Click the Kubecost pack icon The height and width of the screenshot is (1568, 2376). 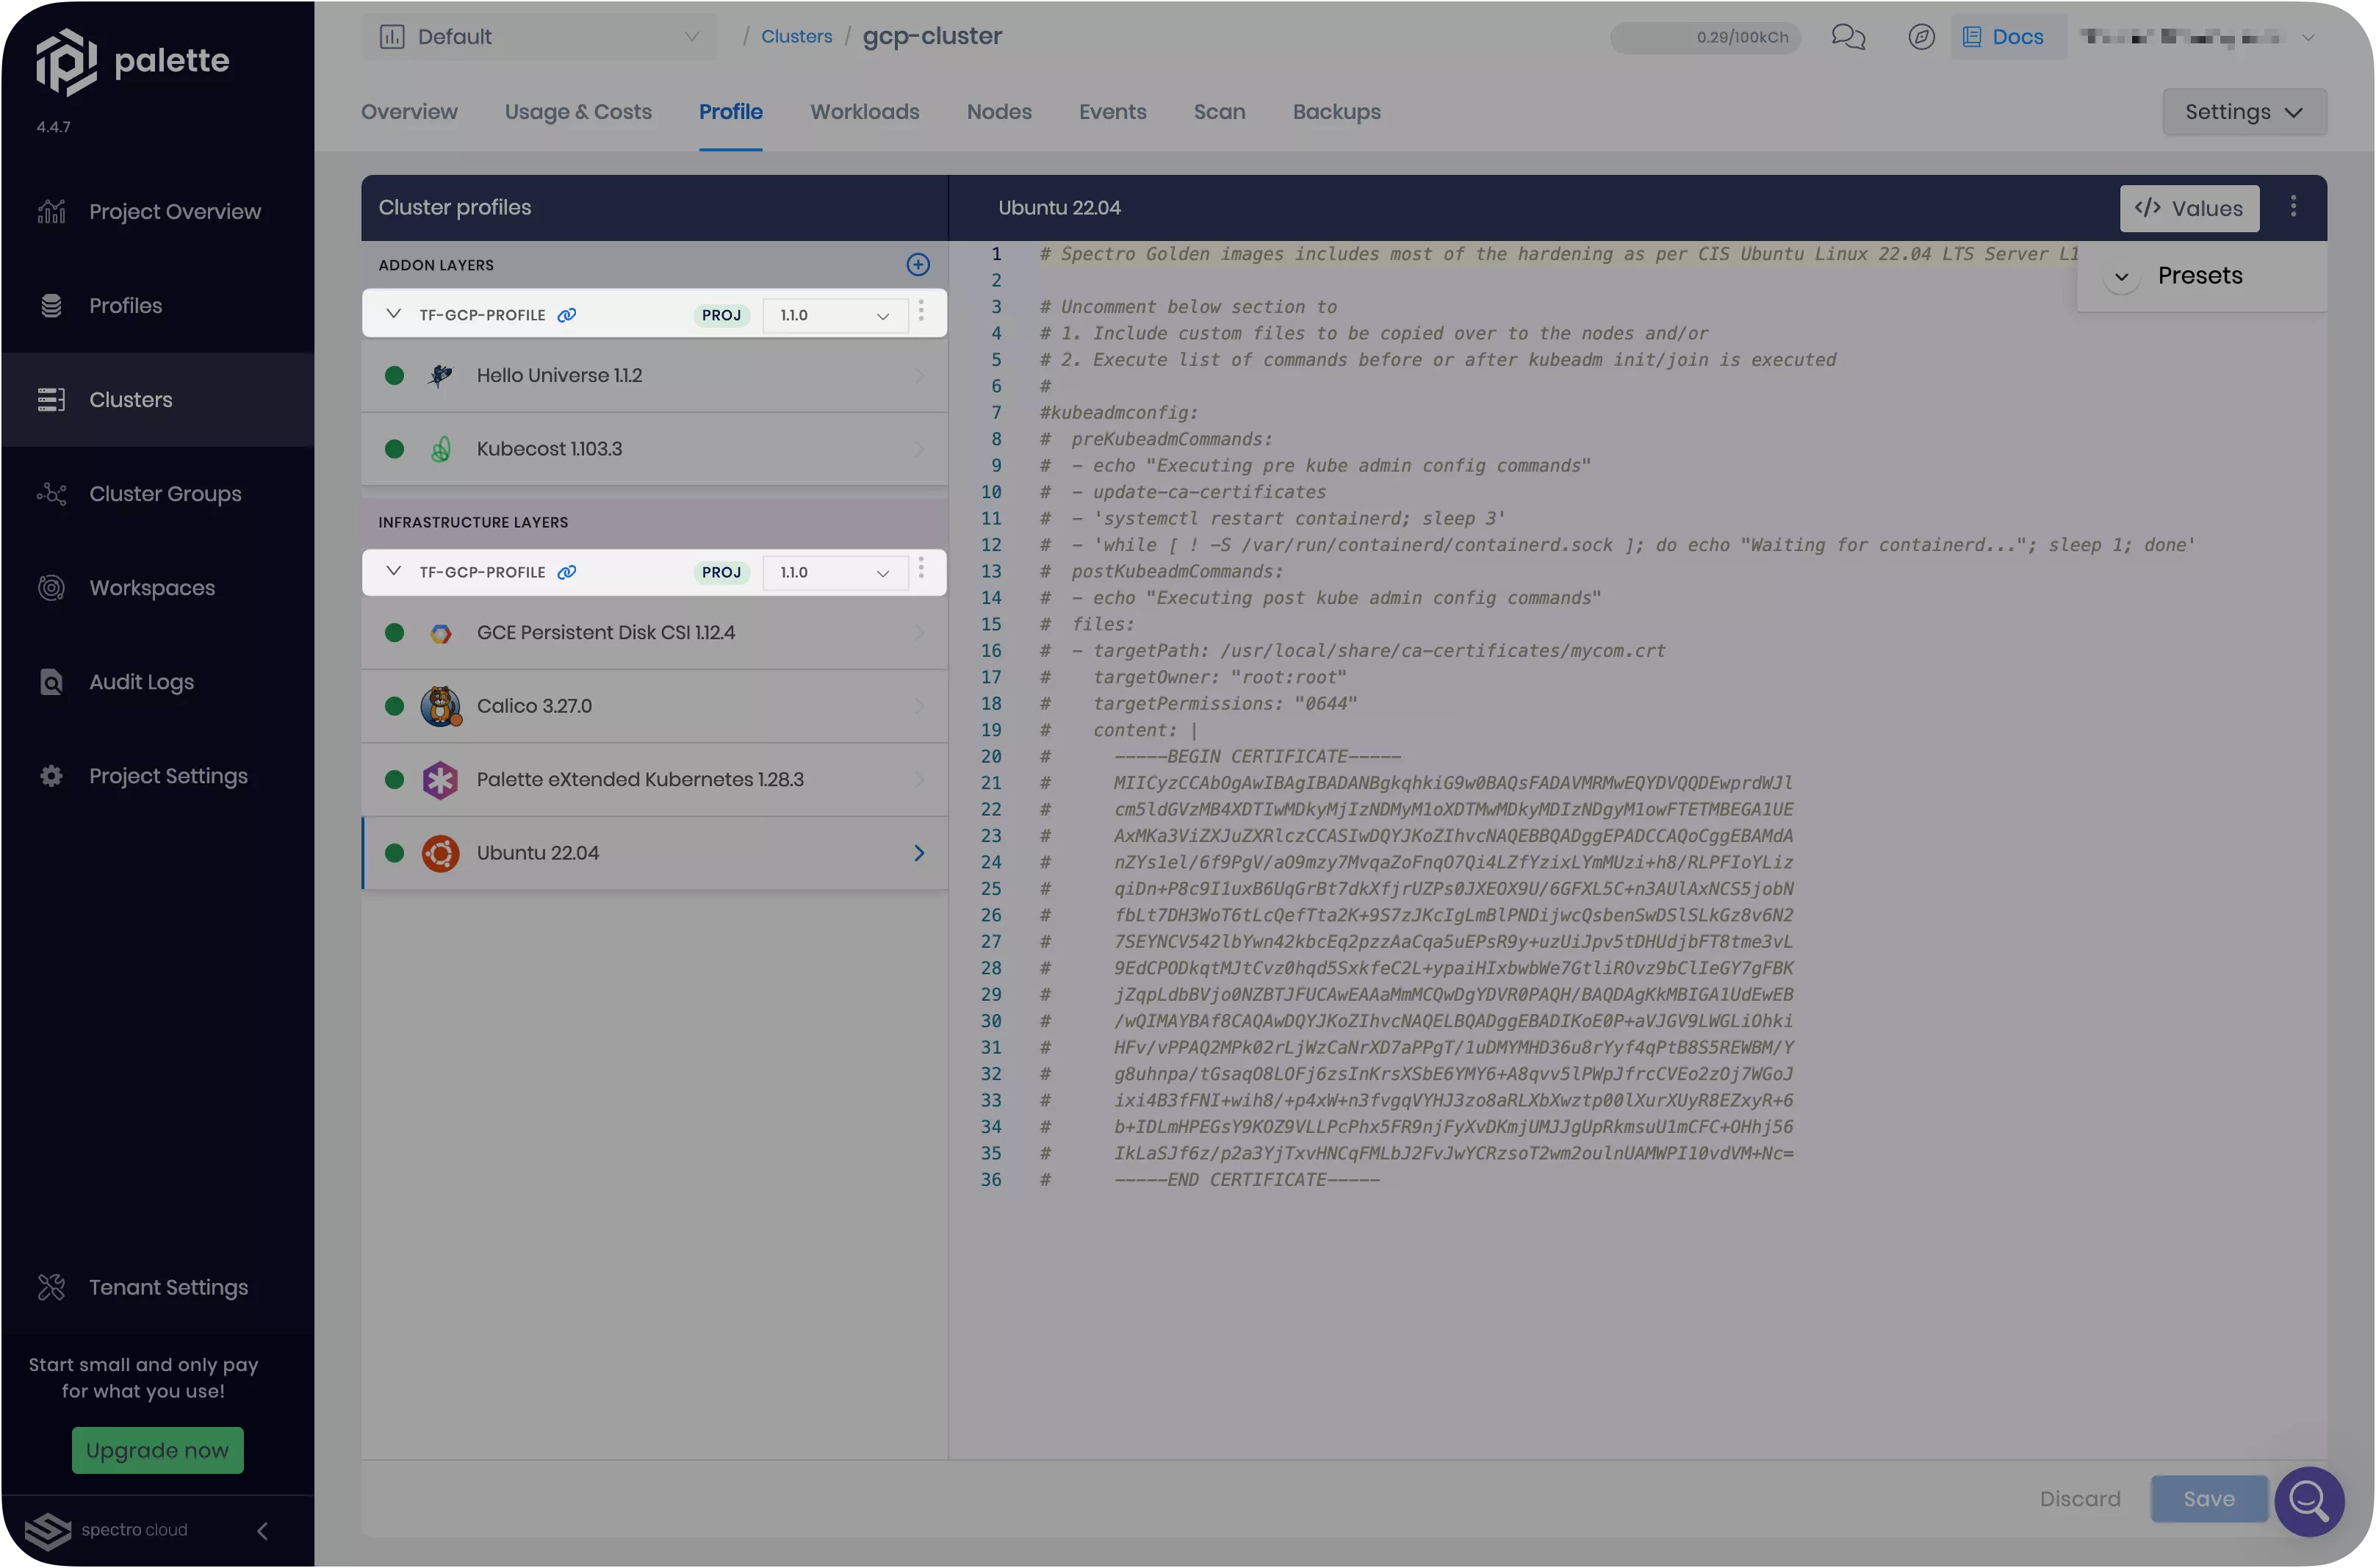click(x=440, y=449)
